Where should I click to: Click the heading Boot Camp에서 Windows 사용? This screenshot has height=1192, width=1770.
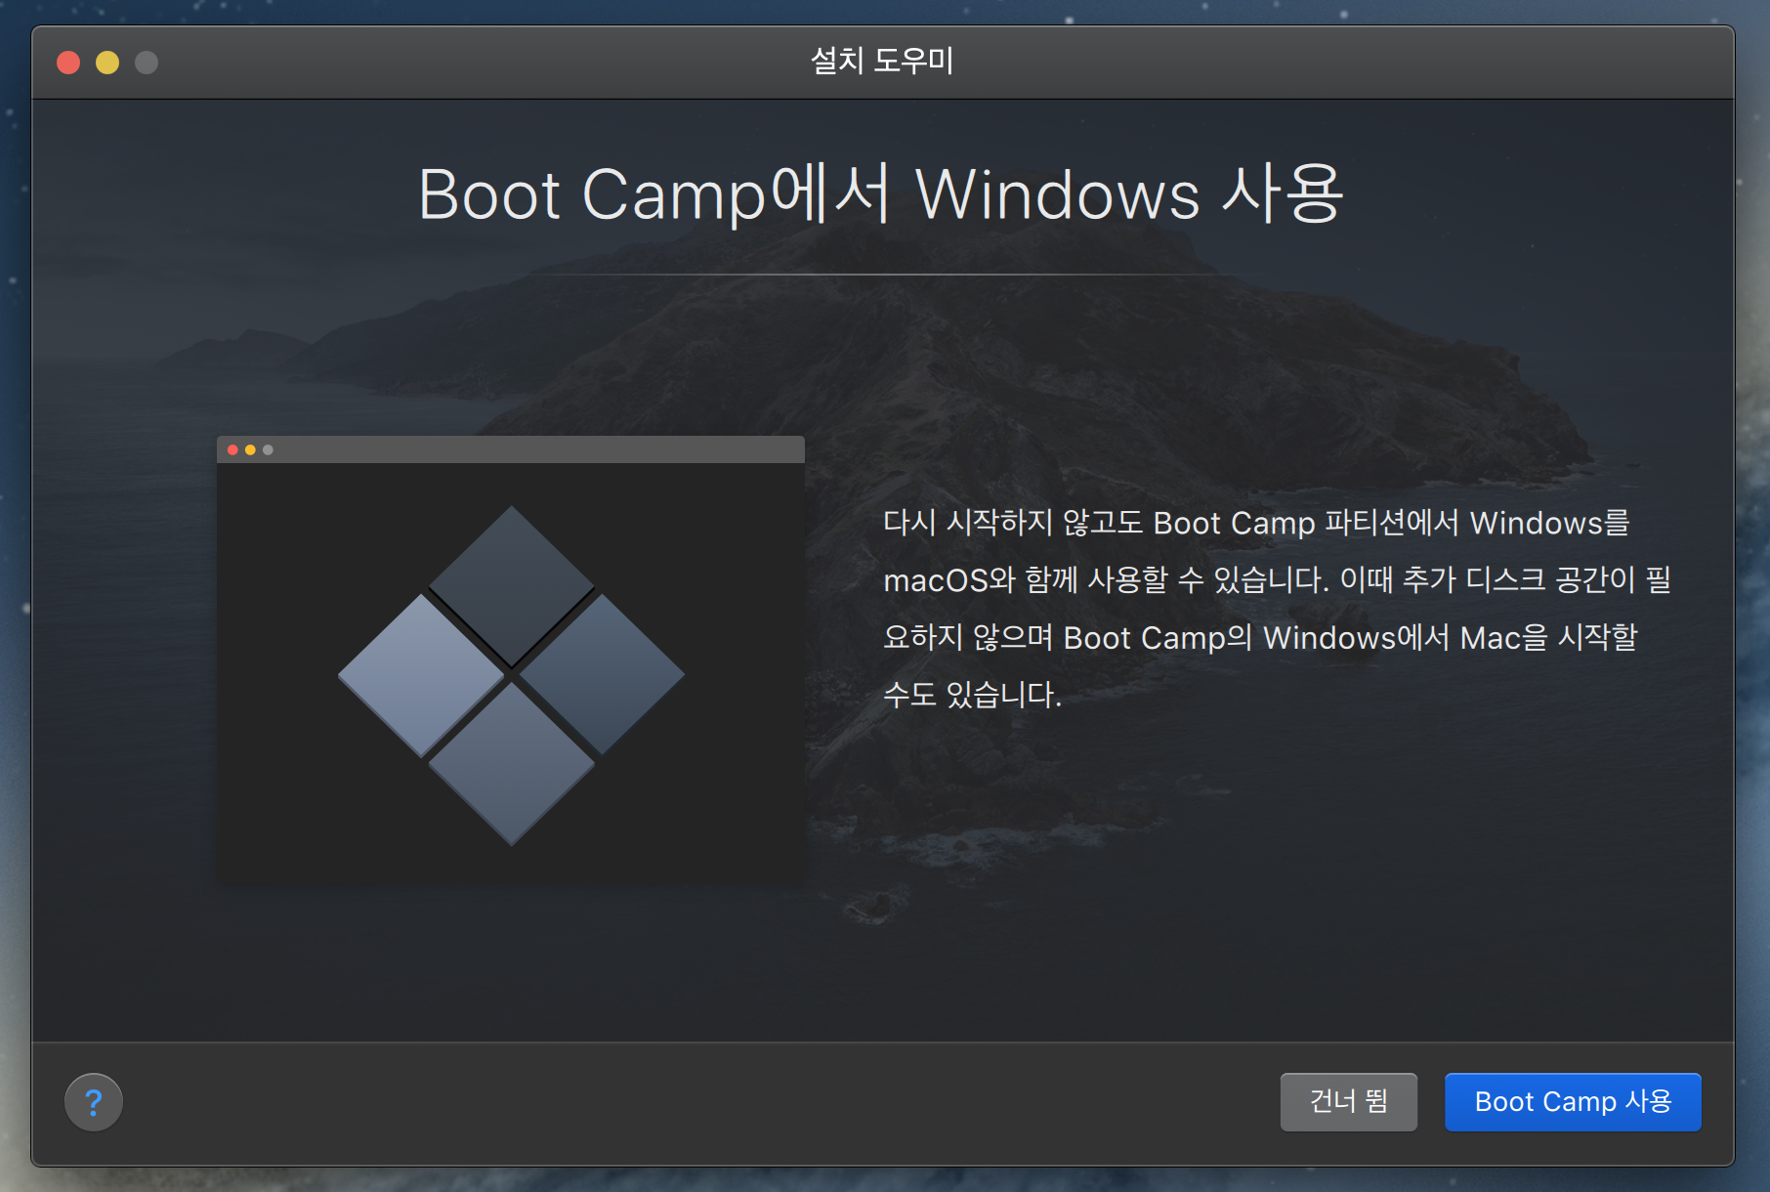(881, 193)
